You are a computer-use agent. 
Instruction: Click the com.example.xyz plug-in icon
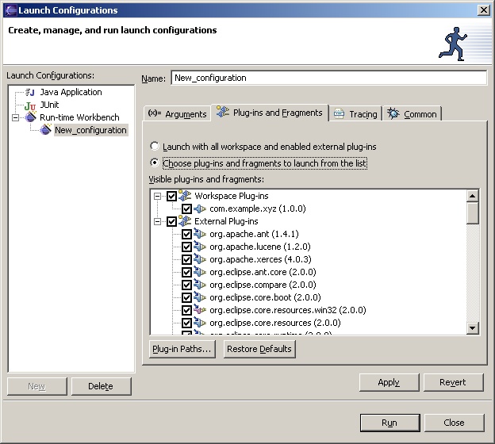click(x=200, y=209)
